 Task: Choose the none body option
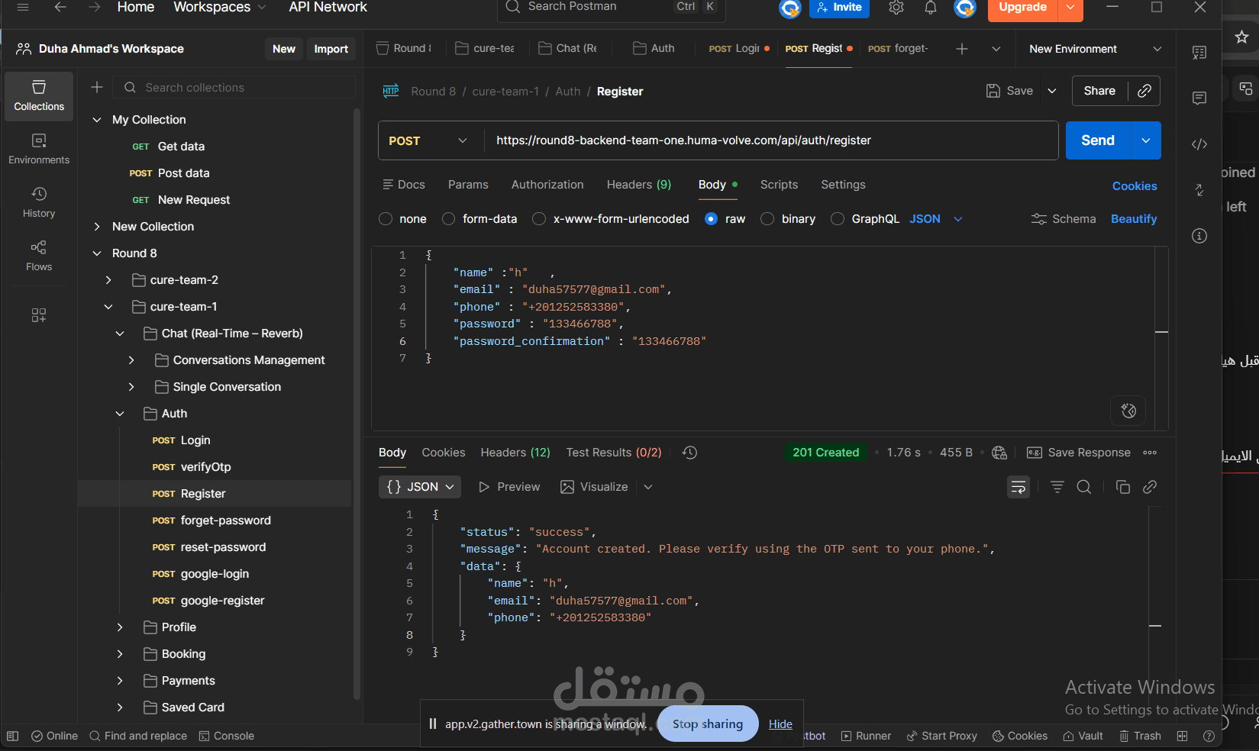(403, 219)
